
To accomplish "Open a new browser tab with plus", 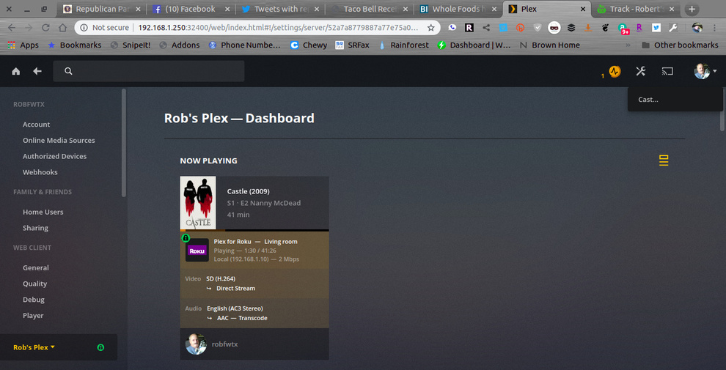I will coord(692,9).
